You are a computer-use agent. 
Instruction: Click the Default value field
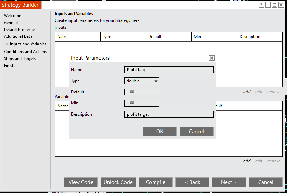point(142,92)
